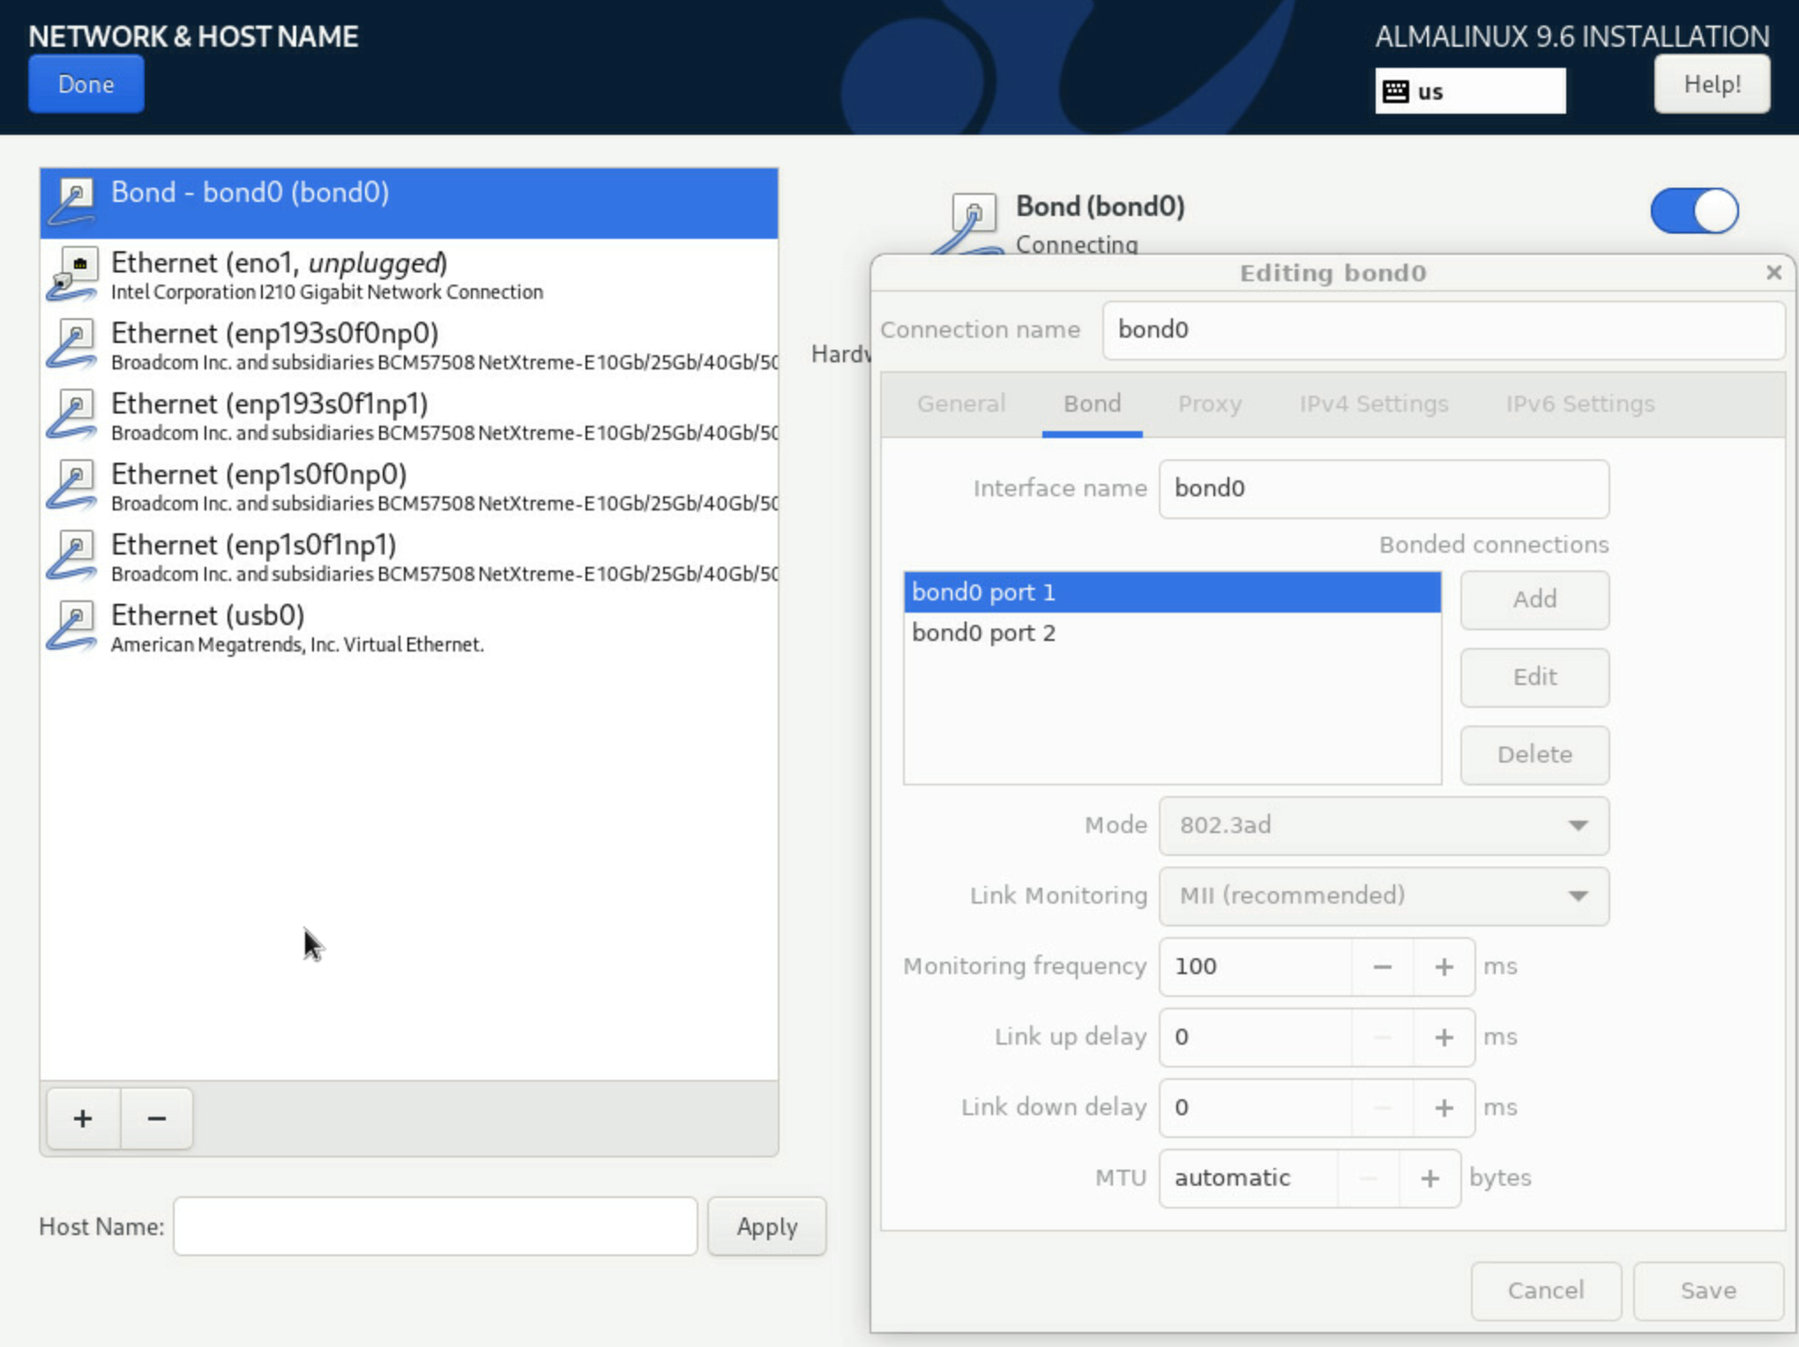This screenshot has width=1799, height=1347.
Task: Click the enp1s0f0np0 Ethernet device icon
Action: click(x=72, y=485)
